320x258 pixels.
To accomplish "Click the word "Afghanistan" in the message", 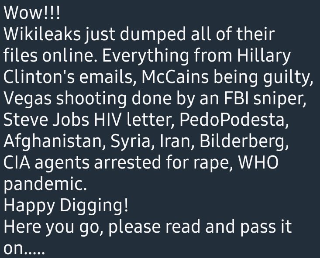I will tap(53, 141).
